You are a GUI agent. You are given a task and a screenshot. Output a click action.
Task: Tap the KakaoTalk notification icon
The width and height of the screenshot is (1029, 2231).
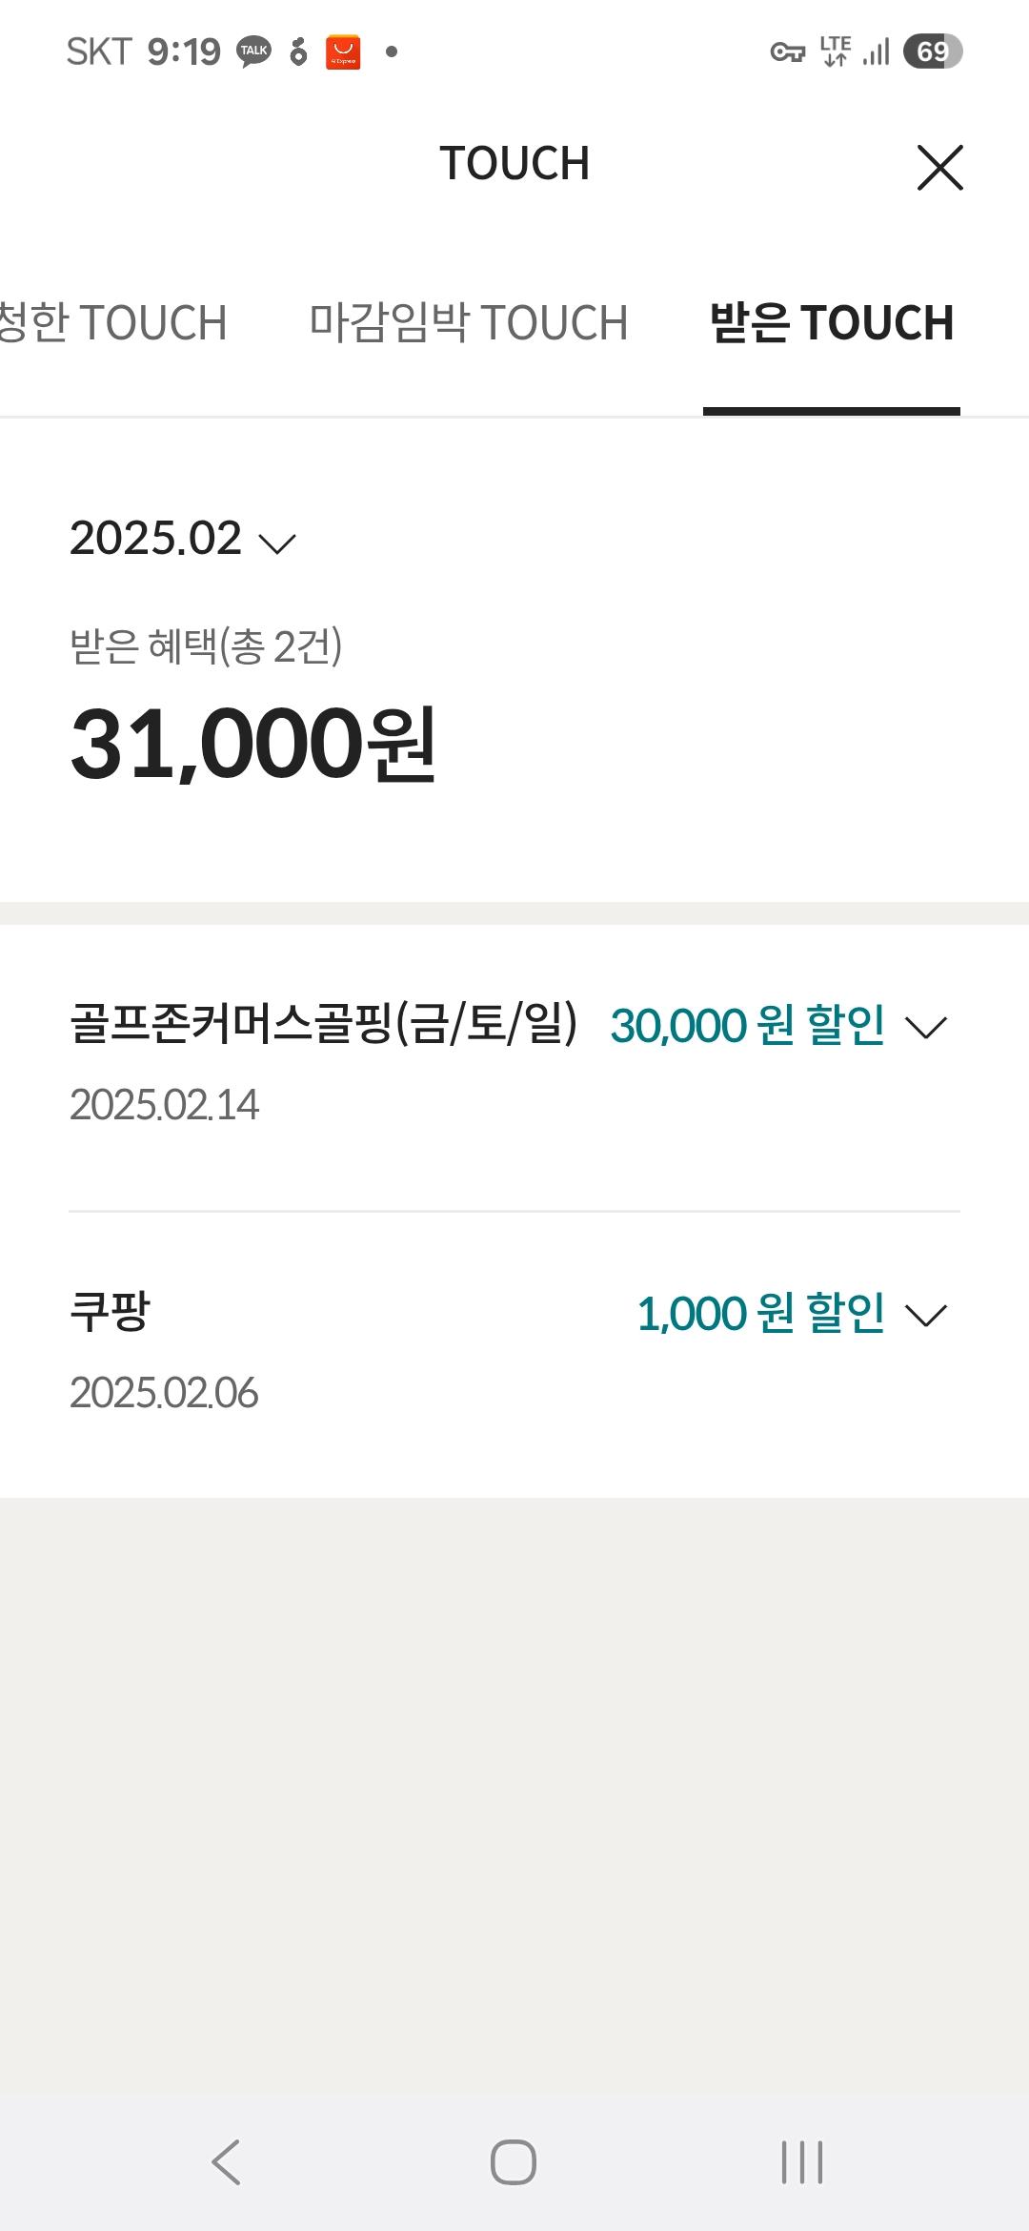pos(253,51)
